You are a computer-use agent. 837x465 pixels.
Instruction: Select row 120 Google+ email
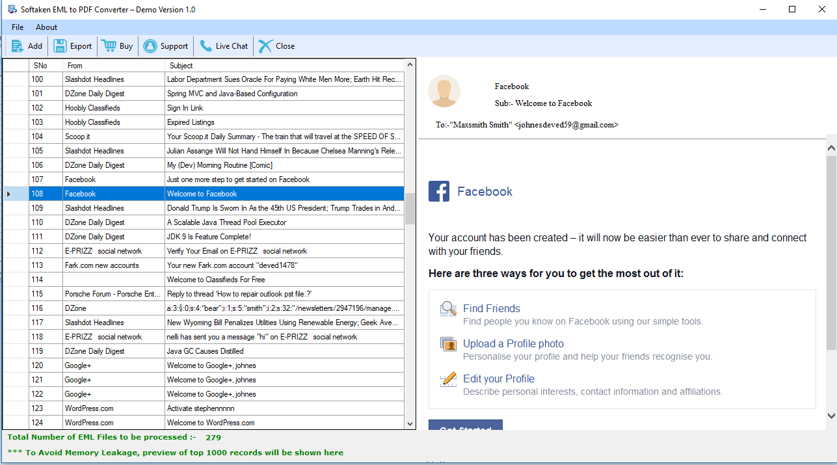pos(204,365)
